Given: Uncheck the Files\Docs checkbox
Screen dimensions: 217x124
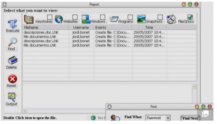Looking at the screenshot, I should coord(191,17).
